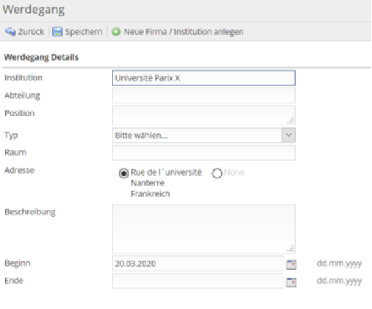Screen dimensions: 372x309
Task: Open the Typ dropdown arrow
Action: pyautogui.click(x=288, y=135)
